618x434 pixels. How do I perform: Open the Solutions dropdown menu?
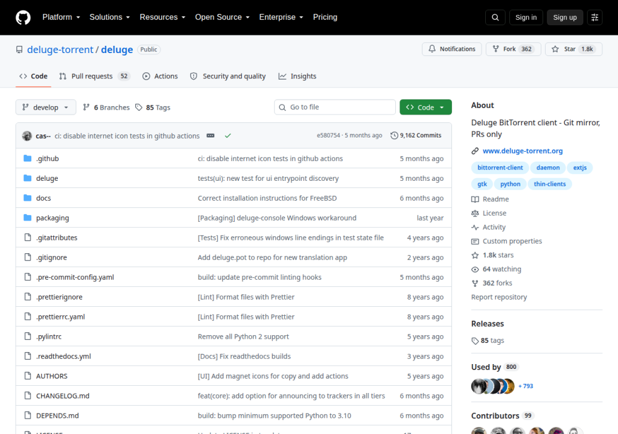click(110, 17)
